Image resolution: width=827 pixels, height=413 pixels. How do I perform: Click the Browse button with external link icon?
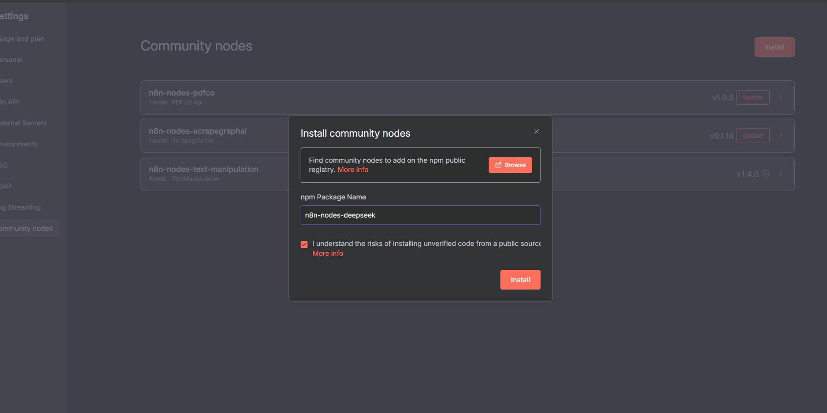[x=510, y=165]
